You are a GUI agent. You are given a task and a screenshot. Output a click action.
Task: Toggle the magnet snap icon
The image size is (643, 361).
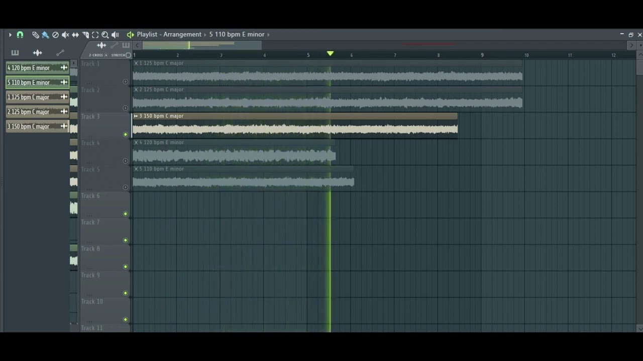[20, 35]
